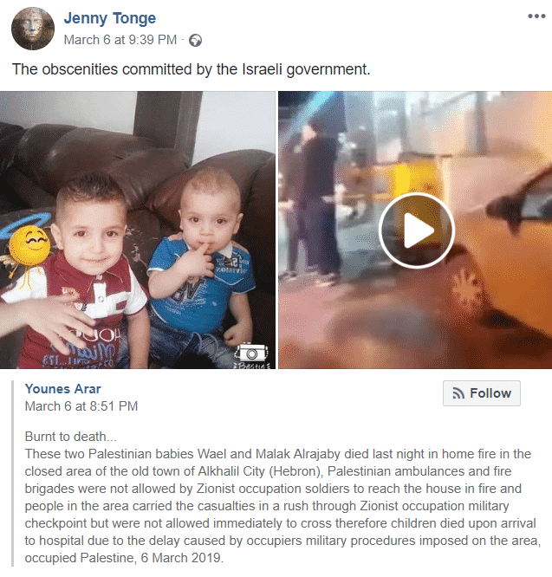
Task: Open the three-dot post options menu
Action: [x=536, y=16]
